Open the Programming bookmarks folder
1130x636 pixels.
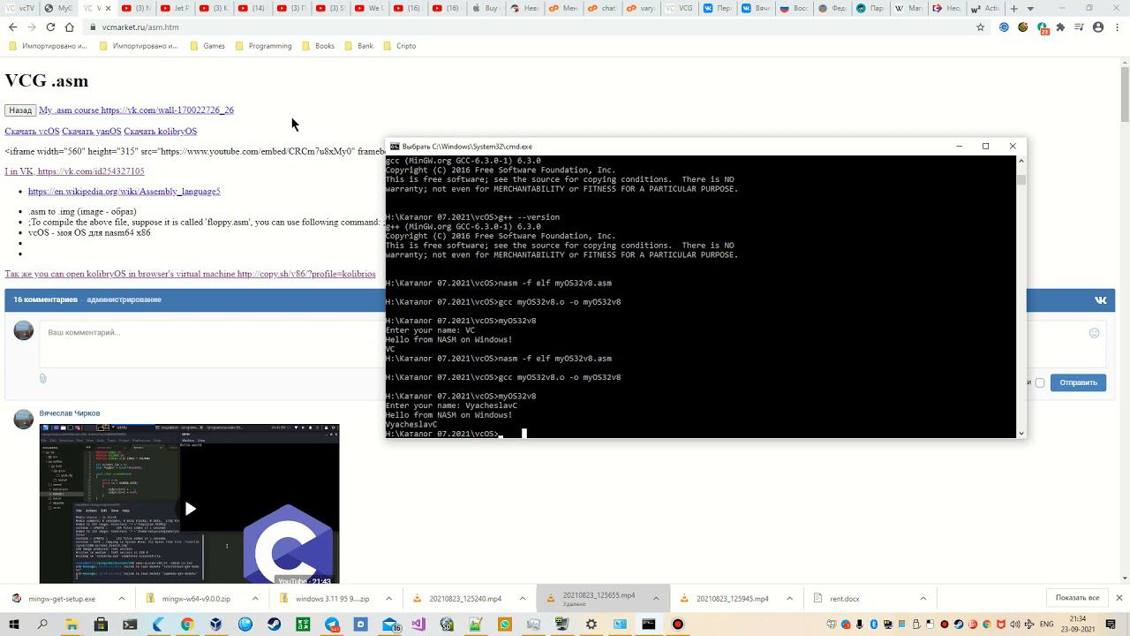263,46
